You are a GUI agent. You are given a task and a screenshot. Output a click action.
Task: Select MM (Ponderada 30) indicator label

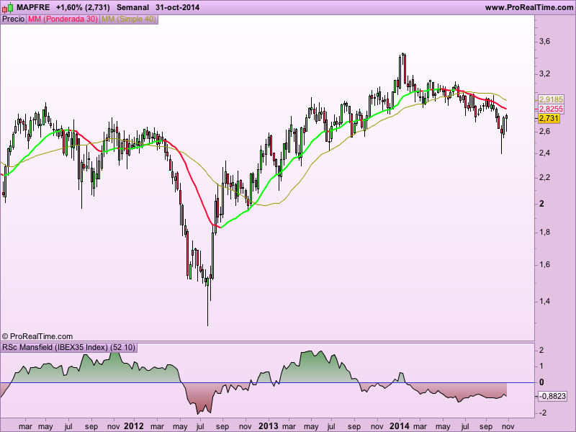(x=63, y=19)
